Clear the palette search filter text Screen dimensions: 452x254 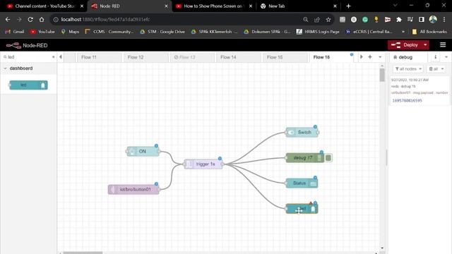click(x=54, y=57)
